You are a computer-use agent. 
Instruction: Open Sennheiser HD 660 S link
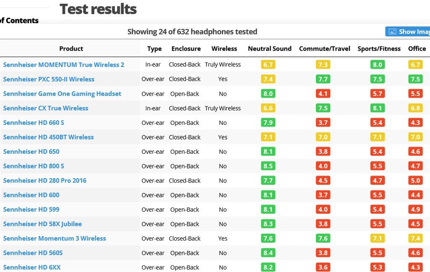pos(34,123)
